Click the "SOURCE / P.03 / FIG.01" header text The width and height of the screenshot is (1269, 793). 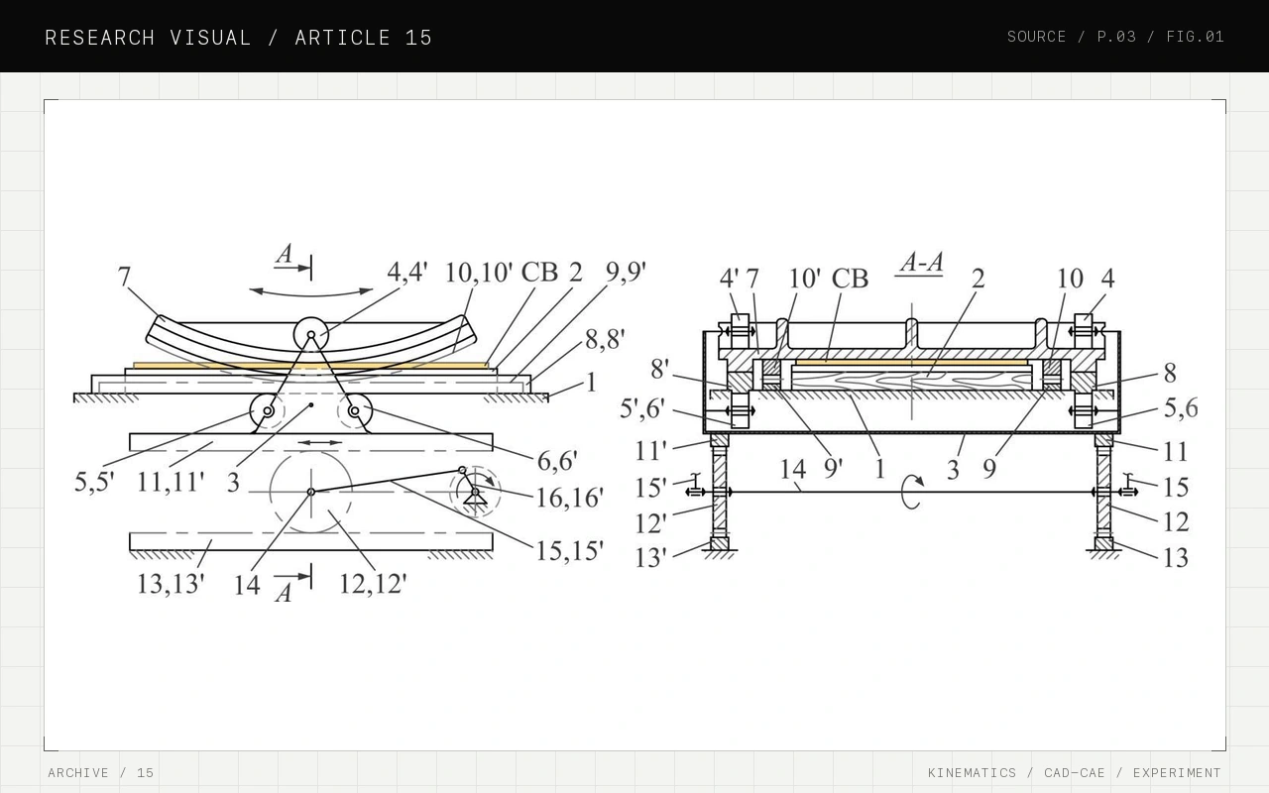point(1115,37)
